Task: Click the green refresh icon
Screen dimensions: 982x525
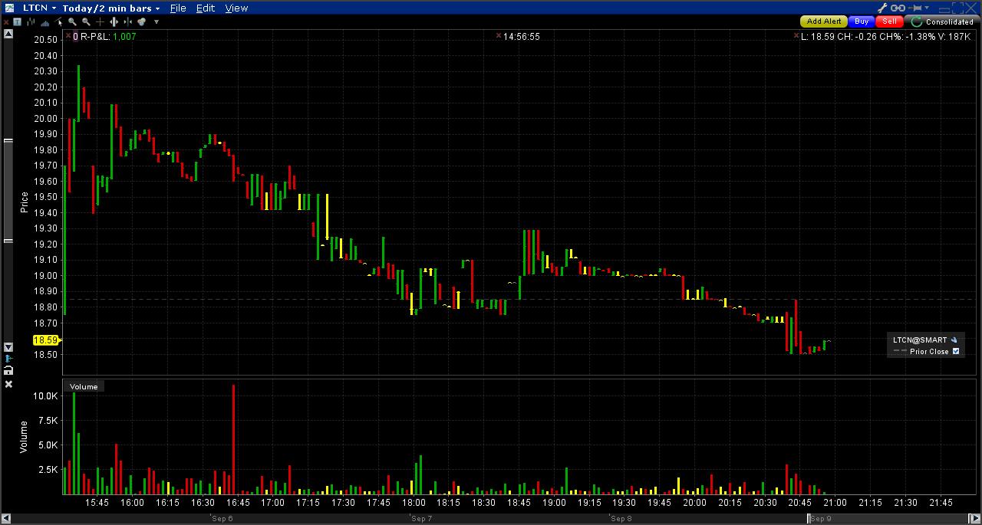Action: (x=916, y=21)
